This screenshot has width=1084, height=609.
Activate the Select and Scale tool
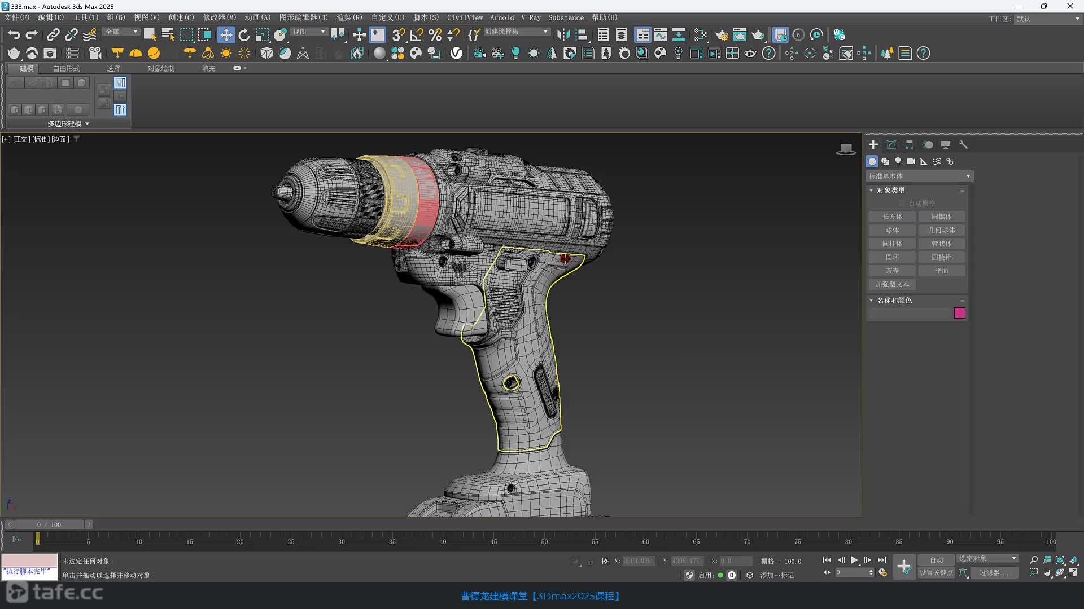[x=262, y=35]
